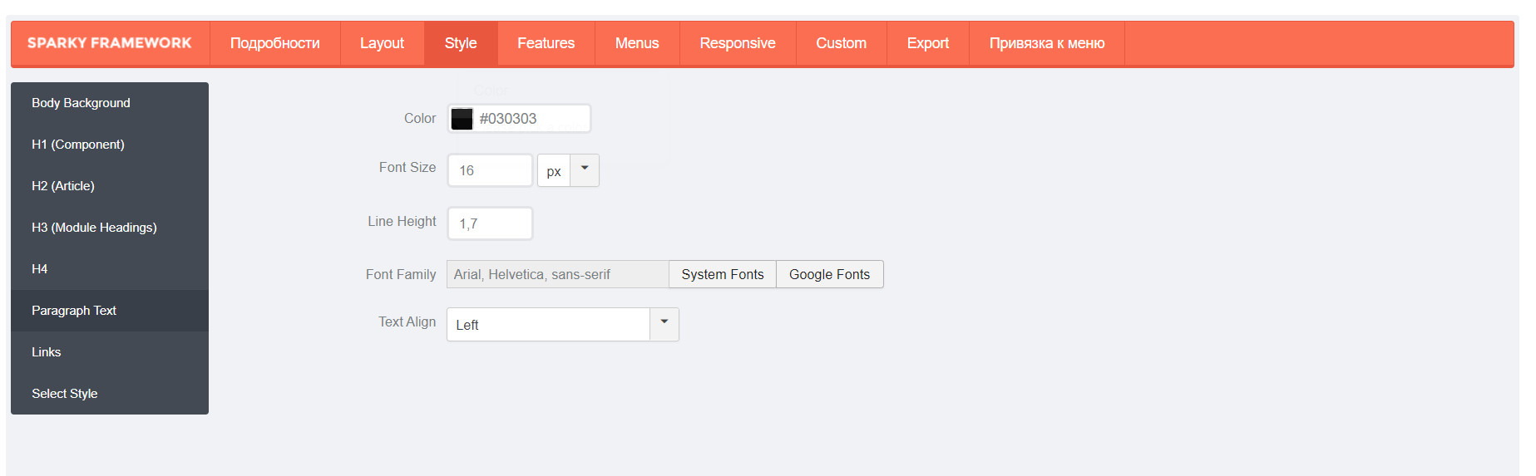
Task: Switch to the Export tab
Action: pos(927,43)
